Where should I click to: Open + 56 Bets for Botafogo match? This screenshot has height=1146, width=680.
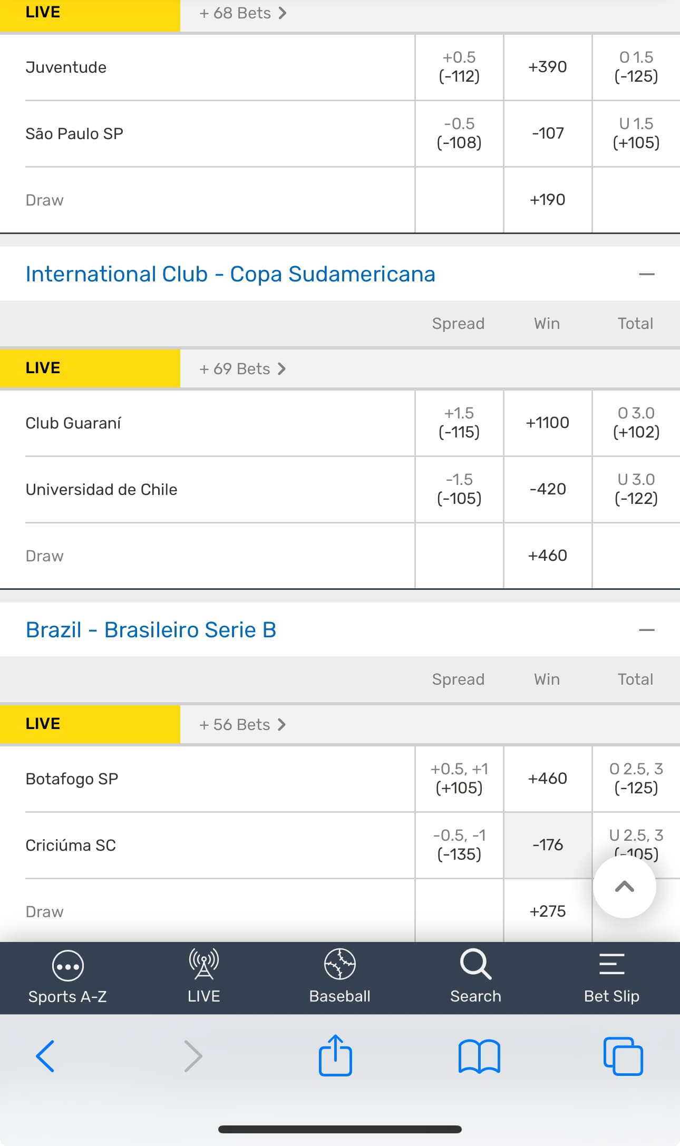click(242, 725)
